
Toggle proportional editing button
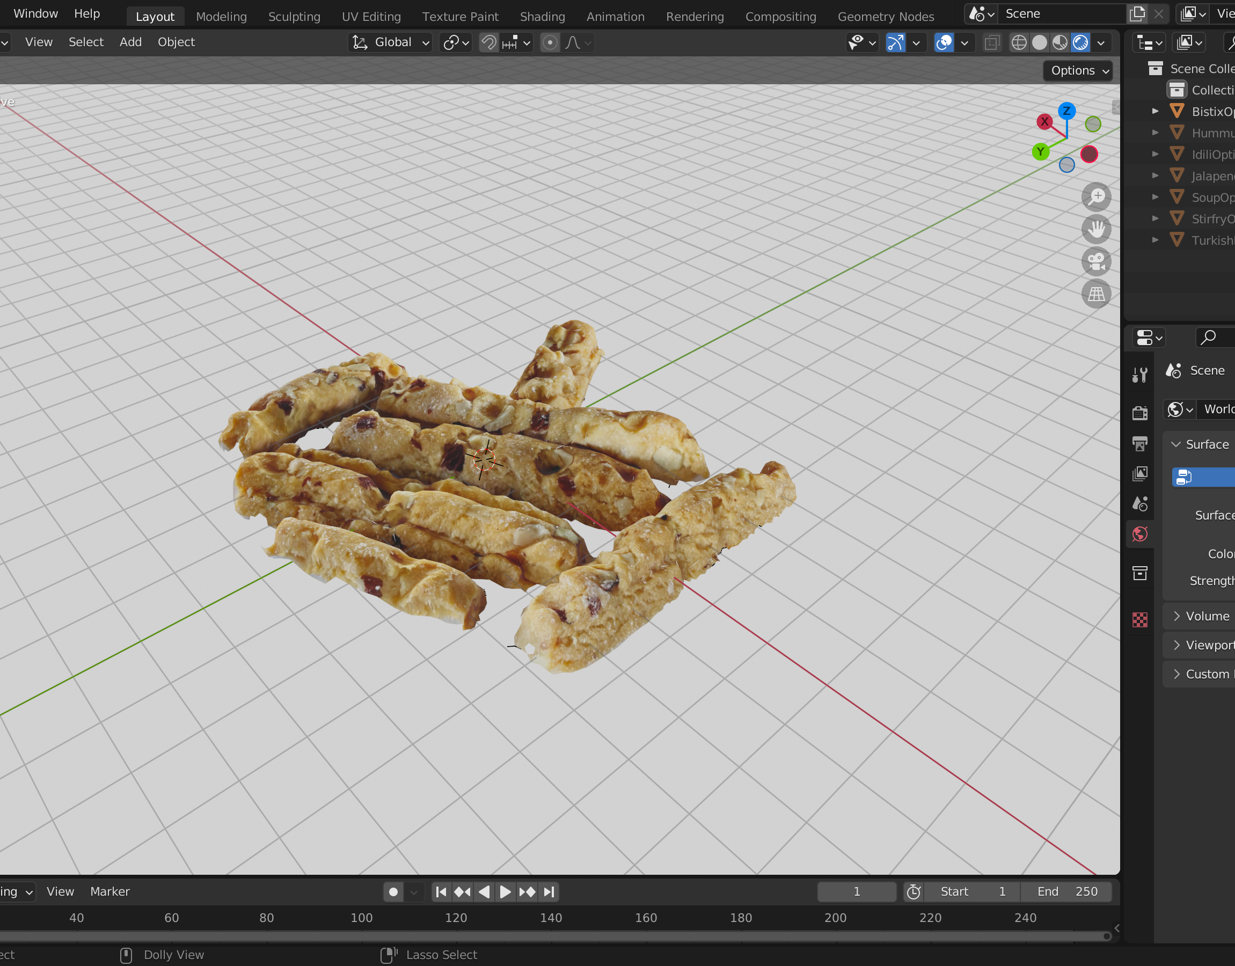[x=550, y=43]
